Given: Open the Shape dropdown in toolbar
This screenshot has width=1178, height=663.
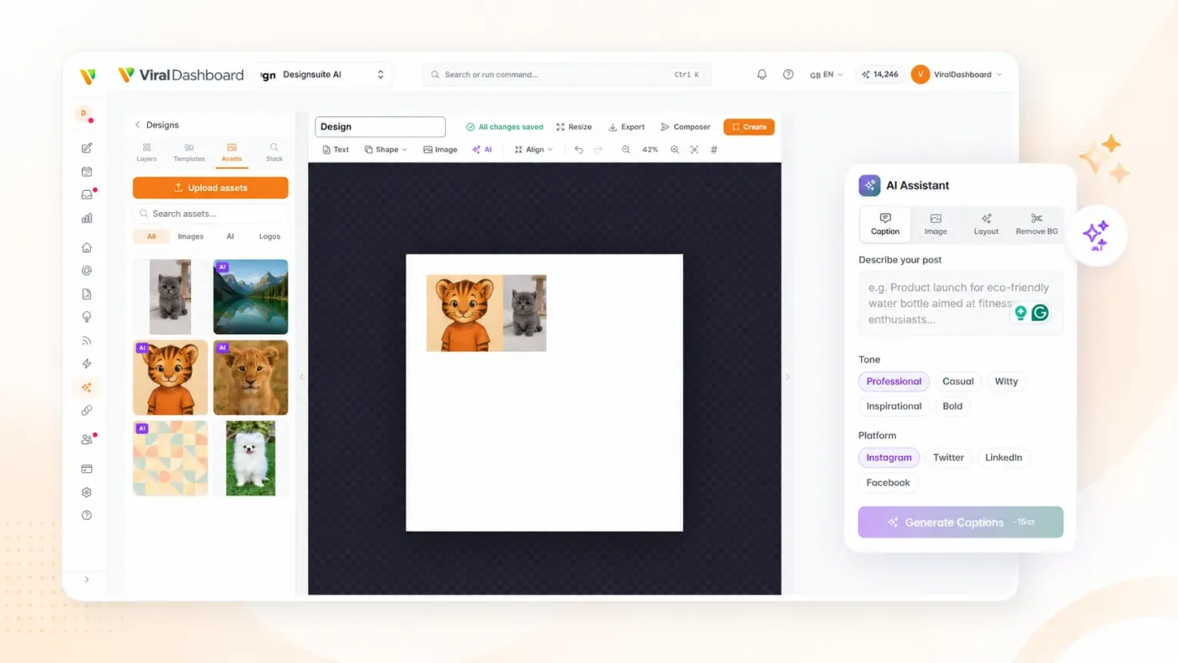Looking at the screenshot, I should click(x=385, y=150).
